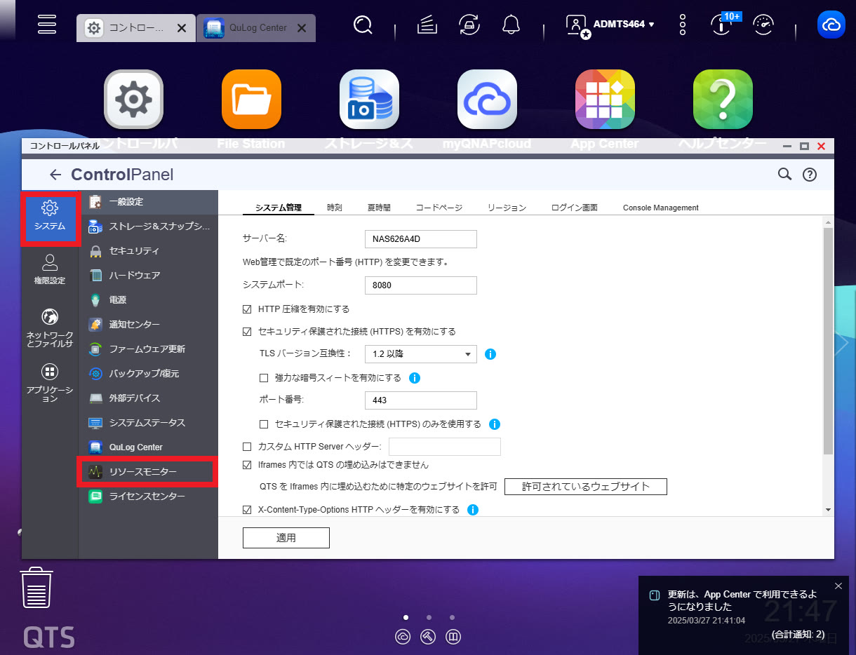Switch to the 時刻 tab
Viewport: 856px width, 655px height.
(335, 208)
